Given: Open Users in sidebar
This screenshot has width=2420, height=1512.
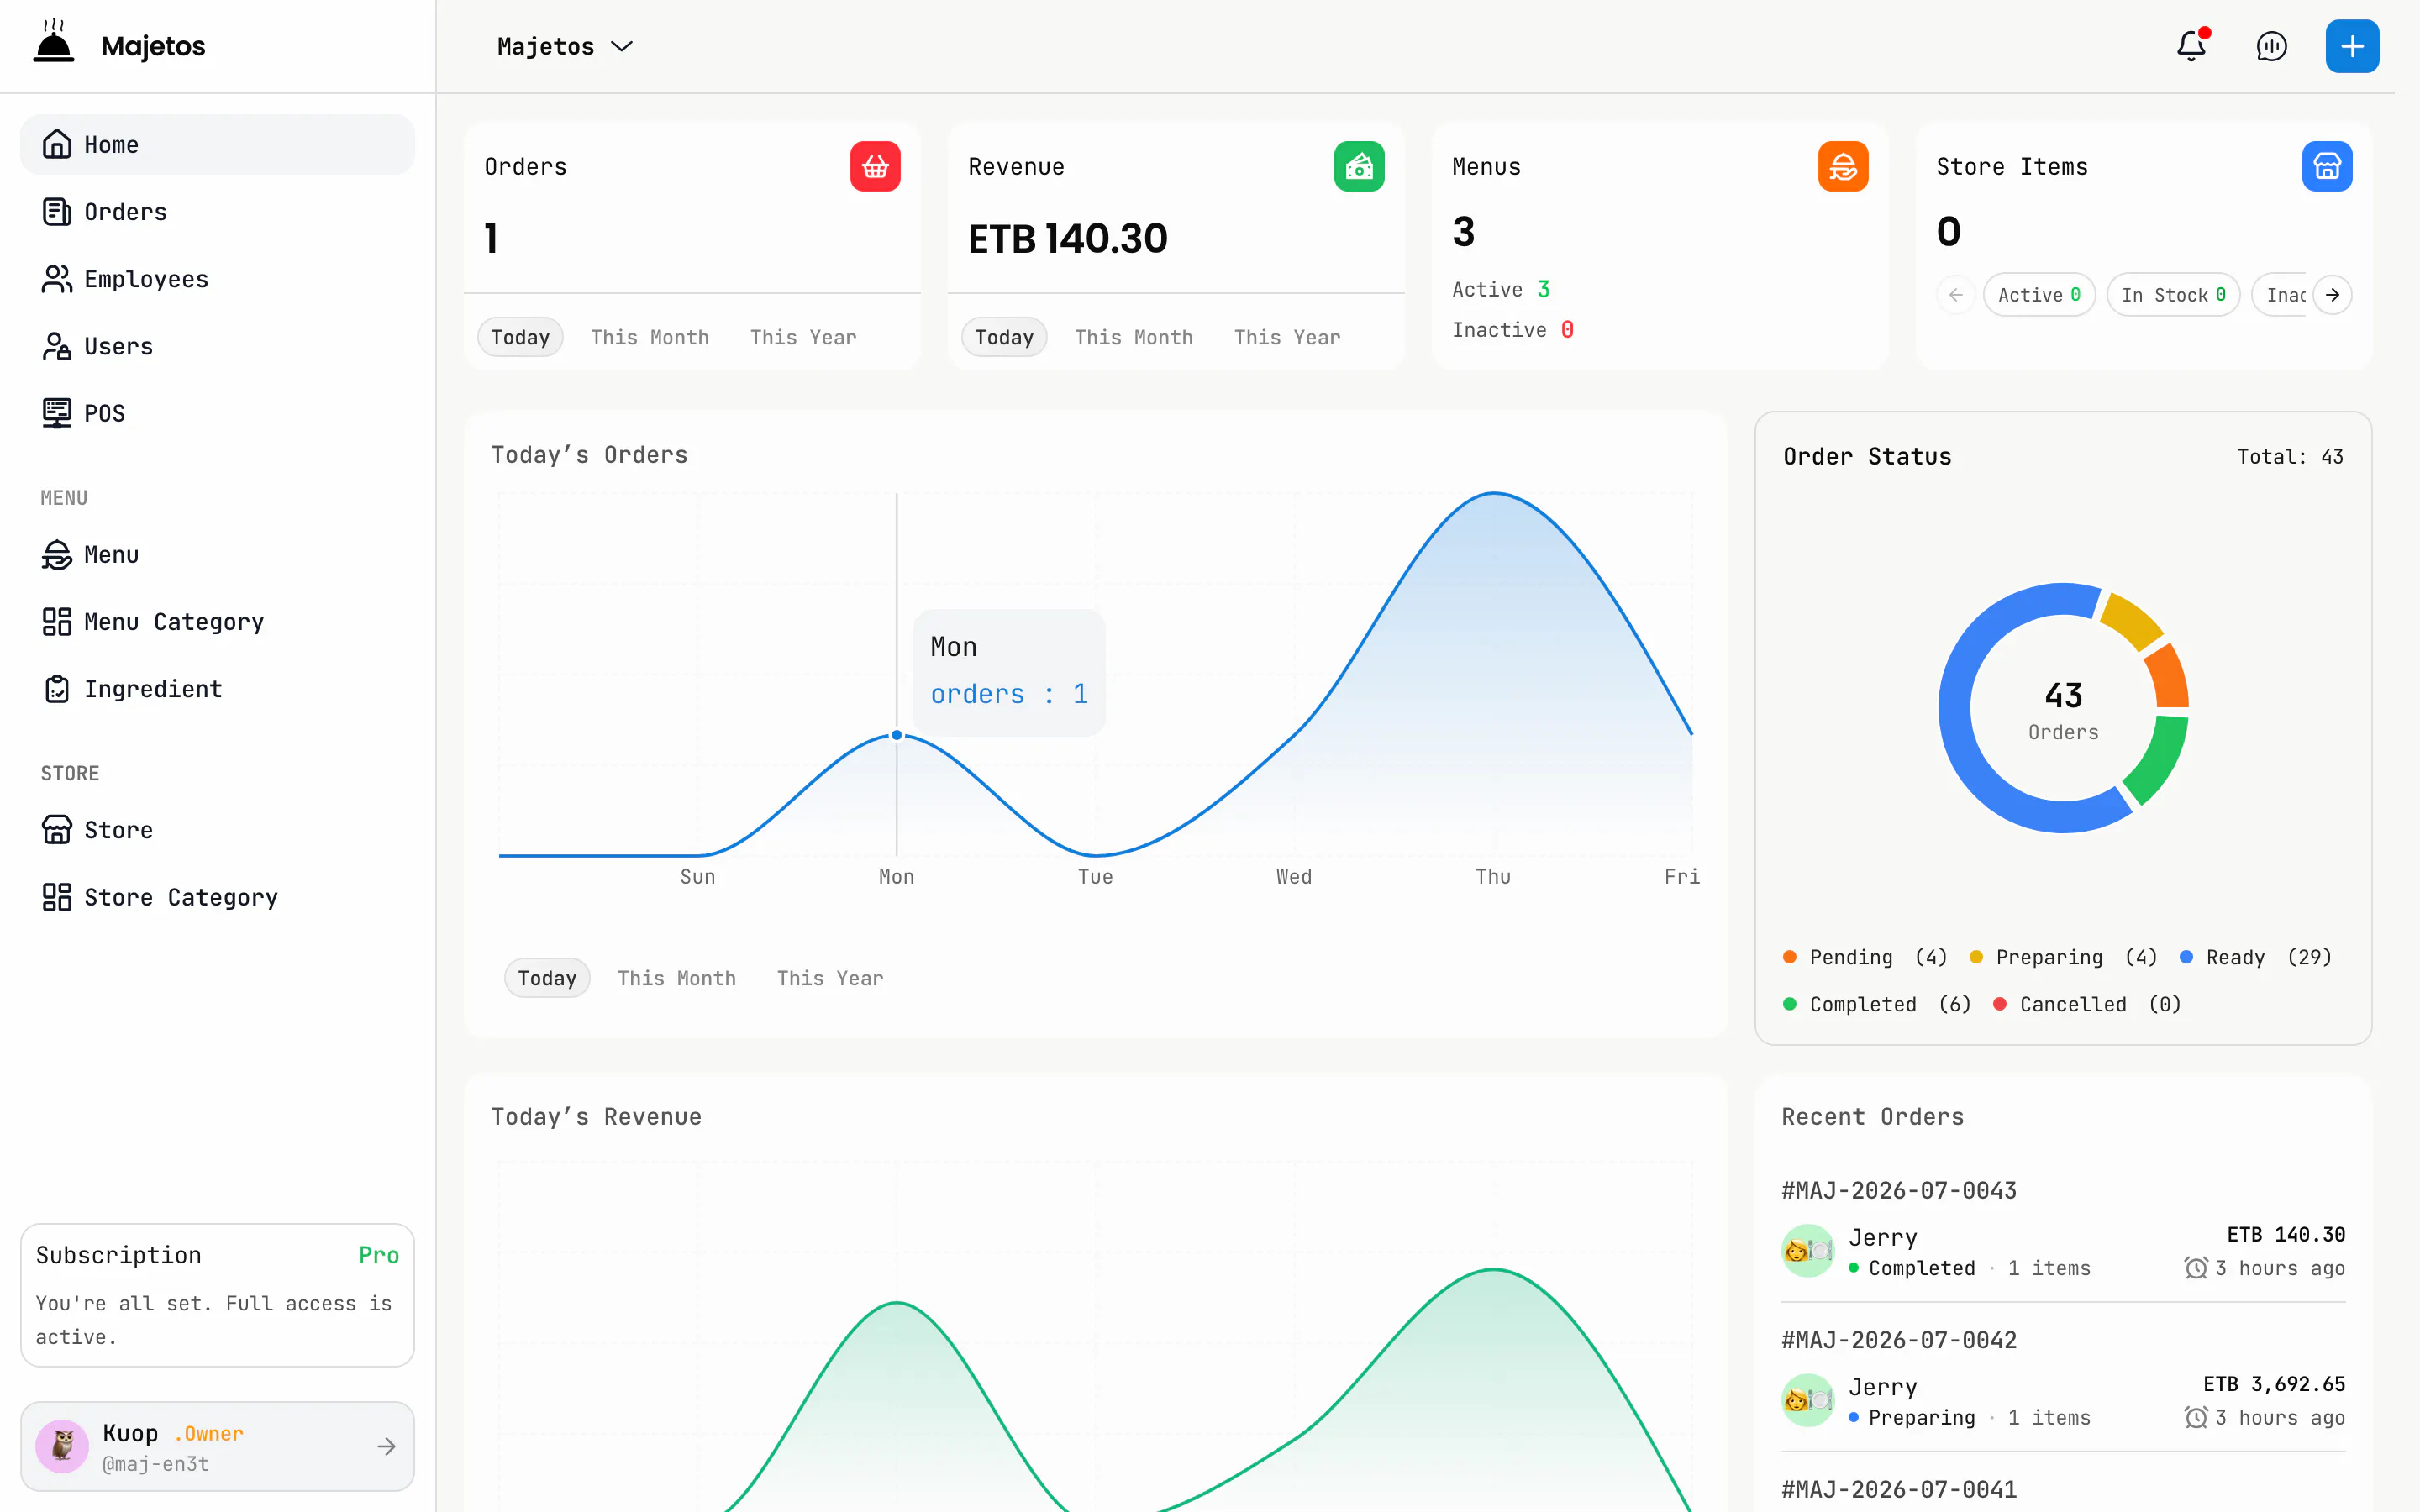Looking at the screenshot, I should point(217,346).
